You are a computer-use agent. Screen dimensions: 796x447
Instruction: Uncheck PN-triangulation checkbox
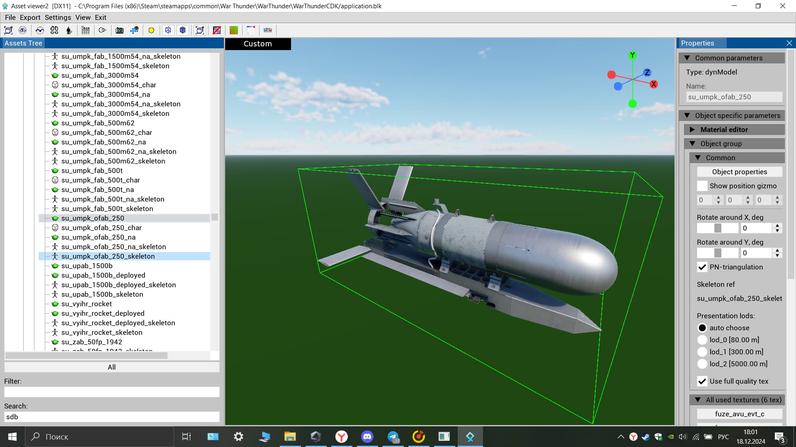[x=702, y=267]
